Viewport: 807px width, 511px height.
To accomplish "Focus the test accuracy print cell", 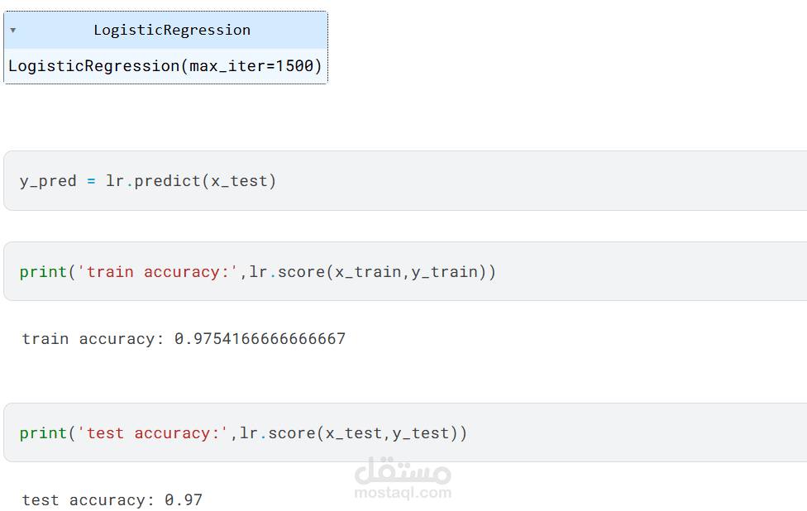I will click(405, 432).
